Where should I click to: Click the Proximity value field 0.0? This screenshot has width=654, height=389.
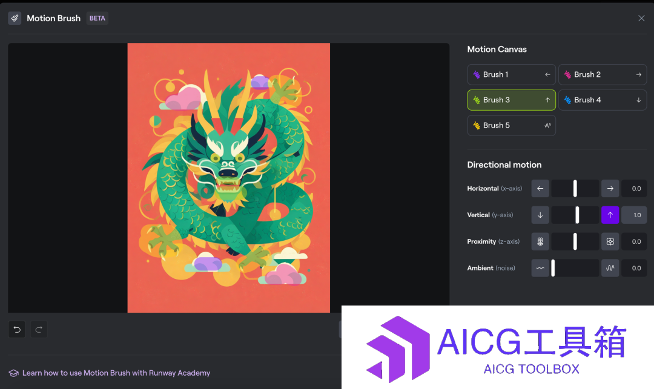point(634,241)
